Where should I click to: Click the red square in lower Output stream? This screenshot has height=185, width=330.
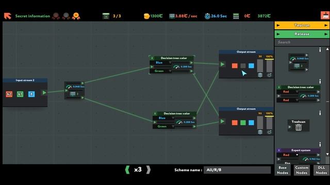click(x=235, y=123)
